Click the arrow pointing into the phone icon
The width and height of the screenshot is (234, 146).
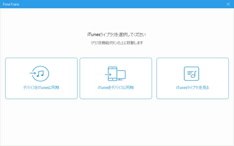tap(108, 75)
